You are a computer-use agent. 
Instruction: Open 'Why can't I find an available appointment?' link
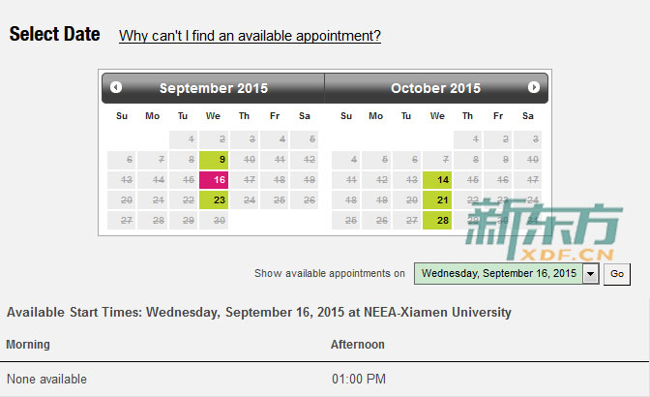pyautogui.click(x=250, y=36)
